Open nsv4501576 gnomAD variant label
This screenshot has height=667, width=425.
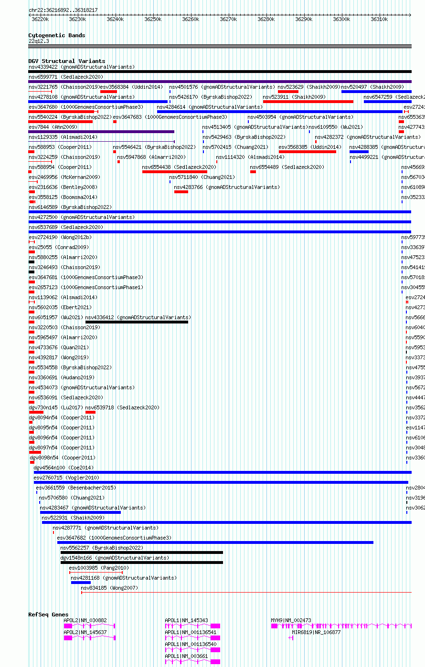(x=222, y=87)
